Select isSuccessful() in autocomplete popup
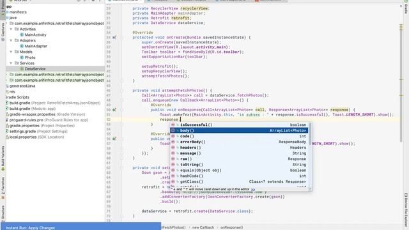409x230 pixels. click(x=239, y=125)
